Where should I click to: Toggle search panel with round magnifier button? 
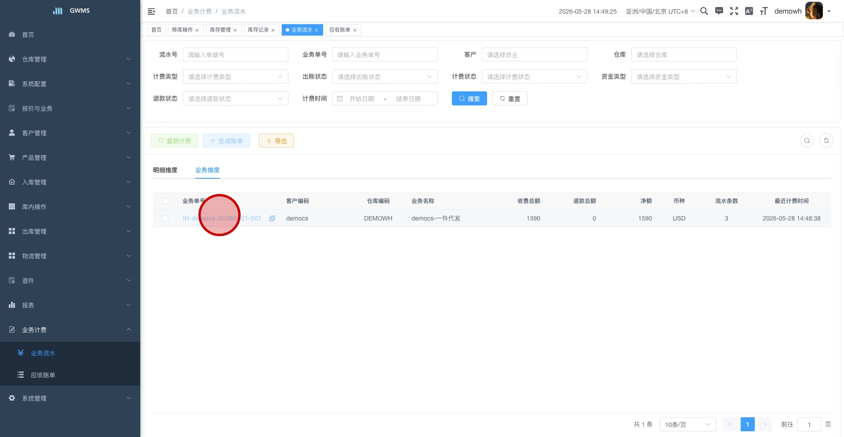[x=807, y=141]
